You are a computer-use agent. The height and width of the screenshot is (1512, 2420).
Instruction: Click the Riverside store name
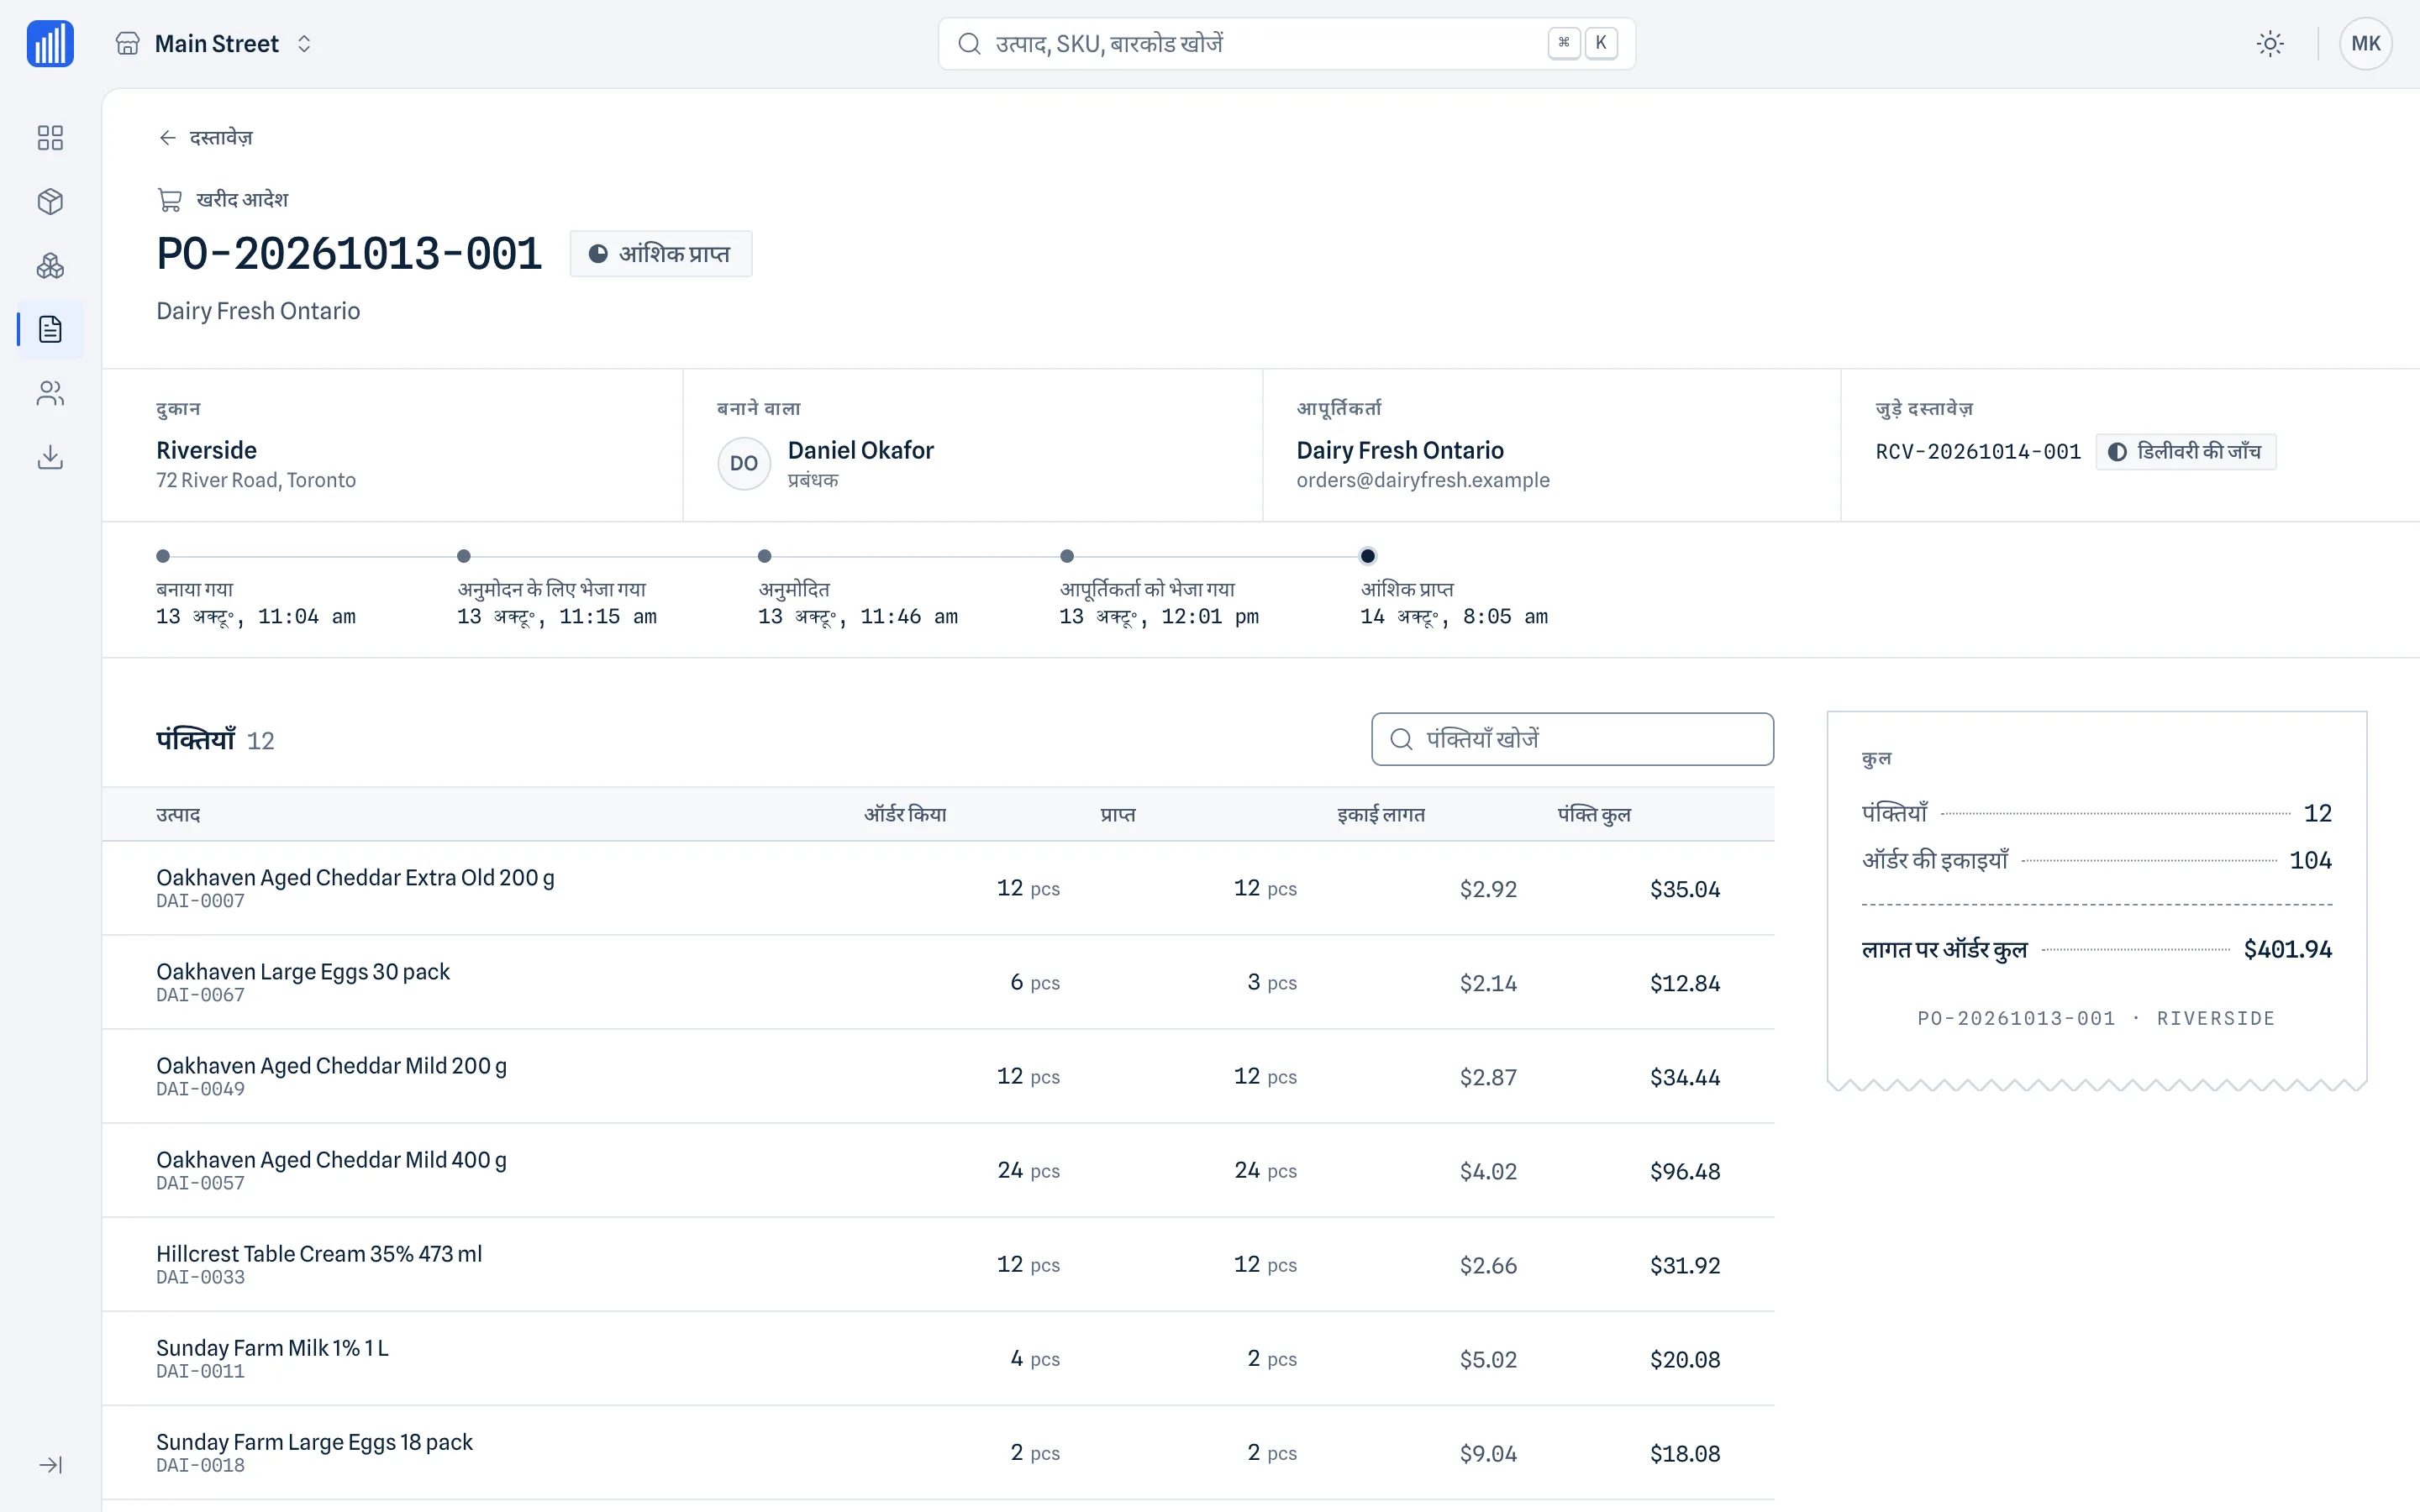coord(206,450)
